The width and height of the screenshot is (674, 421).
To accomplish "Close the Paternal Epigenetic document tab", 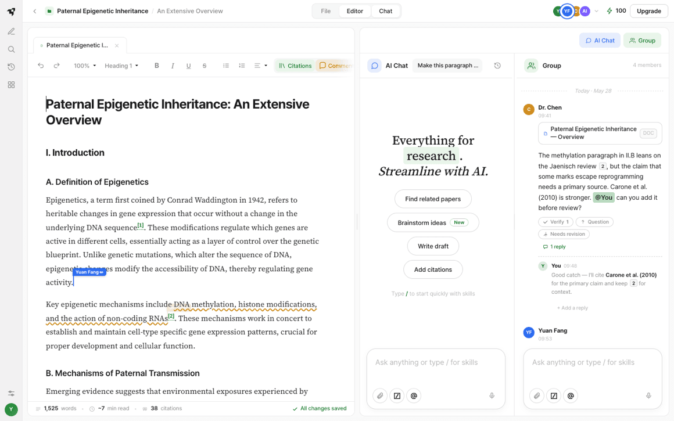I will pos(116,45).
